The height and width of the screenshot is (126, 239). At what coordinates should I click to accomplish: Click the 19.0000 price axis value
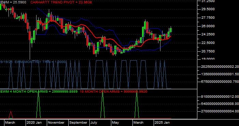tap(208, 59)
